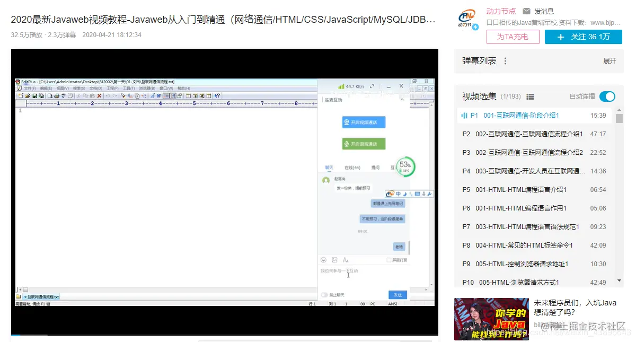Click the Save disk icon in EditPlus toolbar
Viewport: 636px width, 342px height.
click(34, 96)
